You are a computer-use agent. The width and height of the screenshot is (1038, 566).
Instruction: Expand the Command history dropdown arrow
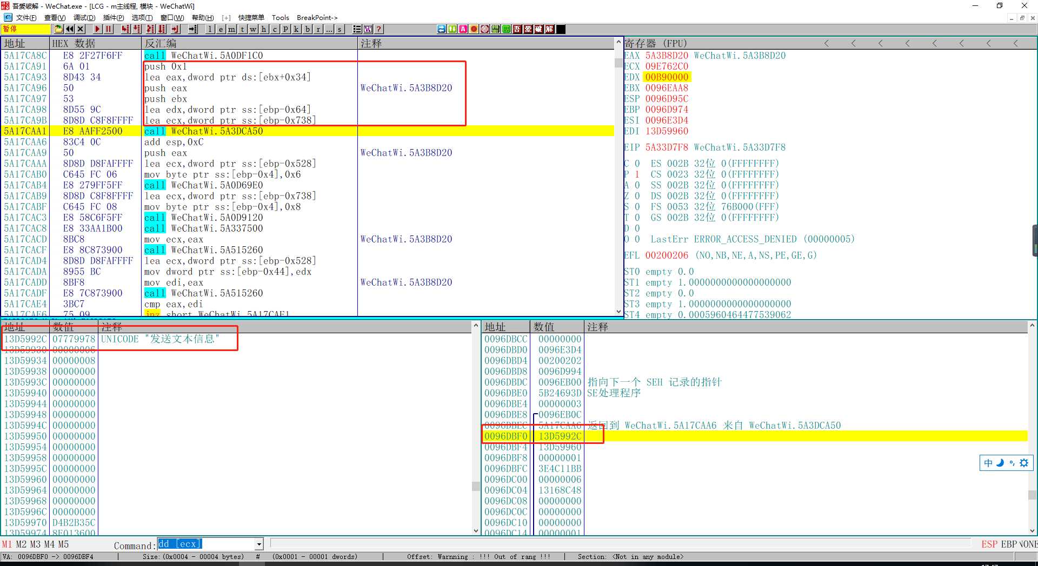pyautogui.click(x=259, y=544)
